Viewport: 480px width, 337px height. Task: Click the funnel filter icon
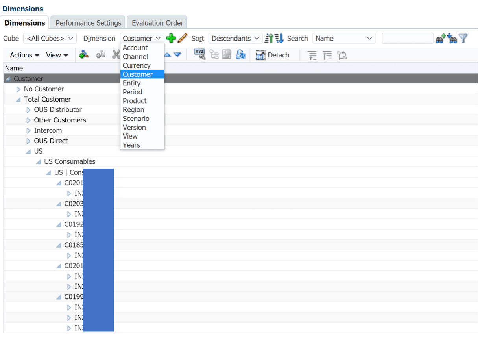463,38
